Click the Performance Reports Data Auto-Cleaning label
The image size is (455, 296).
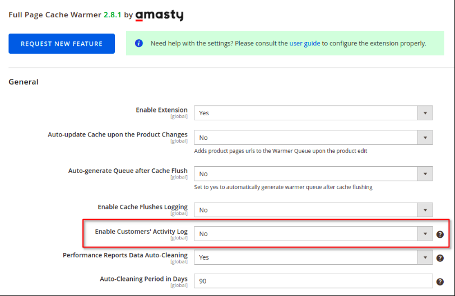tap(125, 255)
